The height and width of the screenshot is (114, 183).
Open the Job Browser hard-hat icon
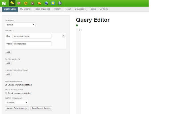(39, 3)
